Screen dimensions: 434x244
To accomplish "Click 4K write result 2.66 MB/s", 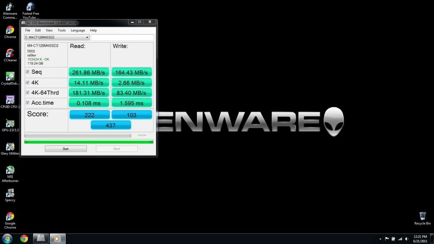I will tap(131, 83).
